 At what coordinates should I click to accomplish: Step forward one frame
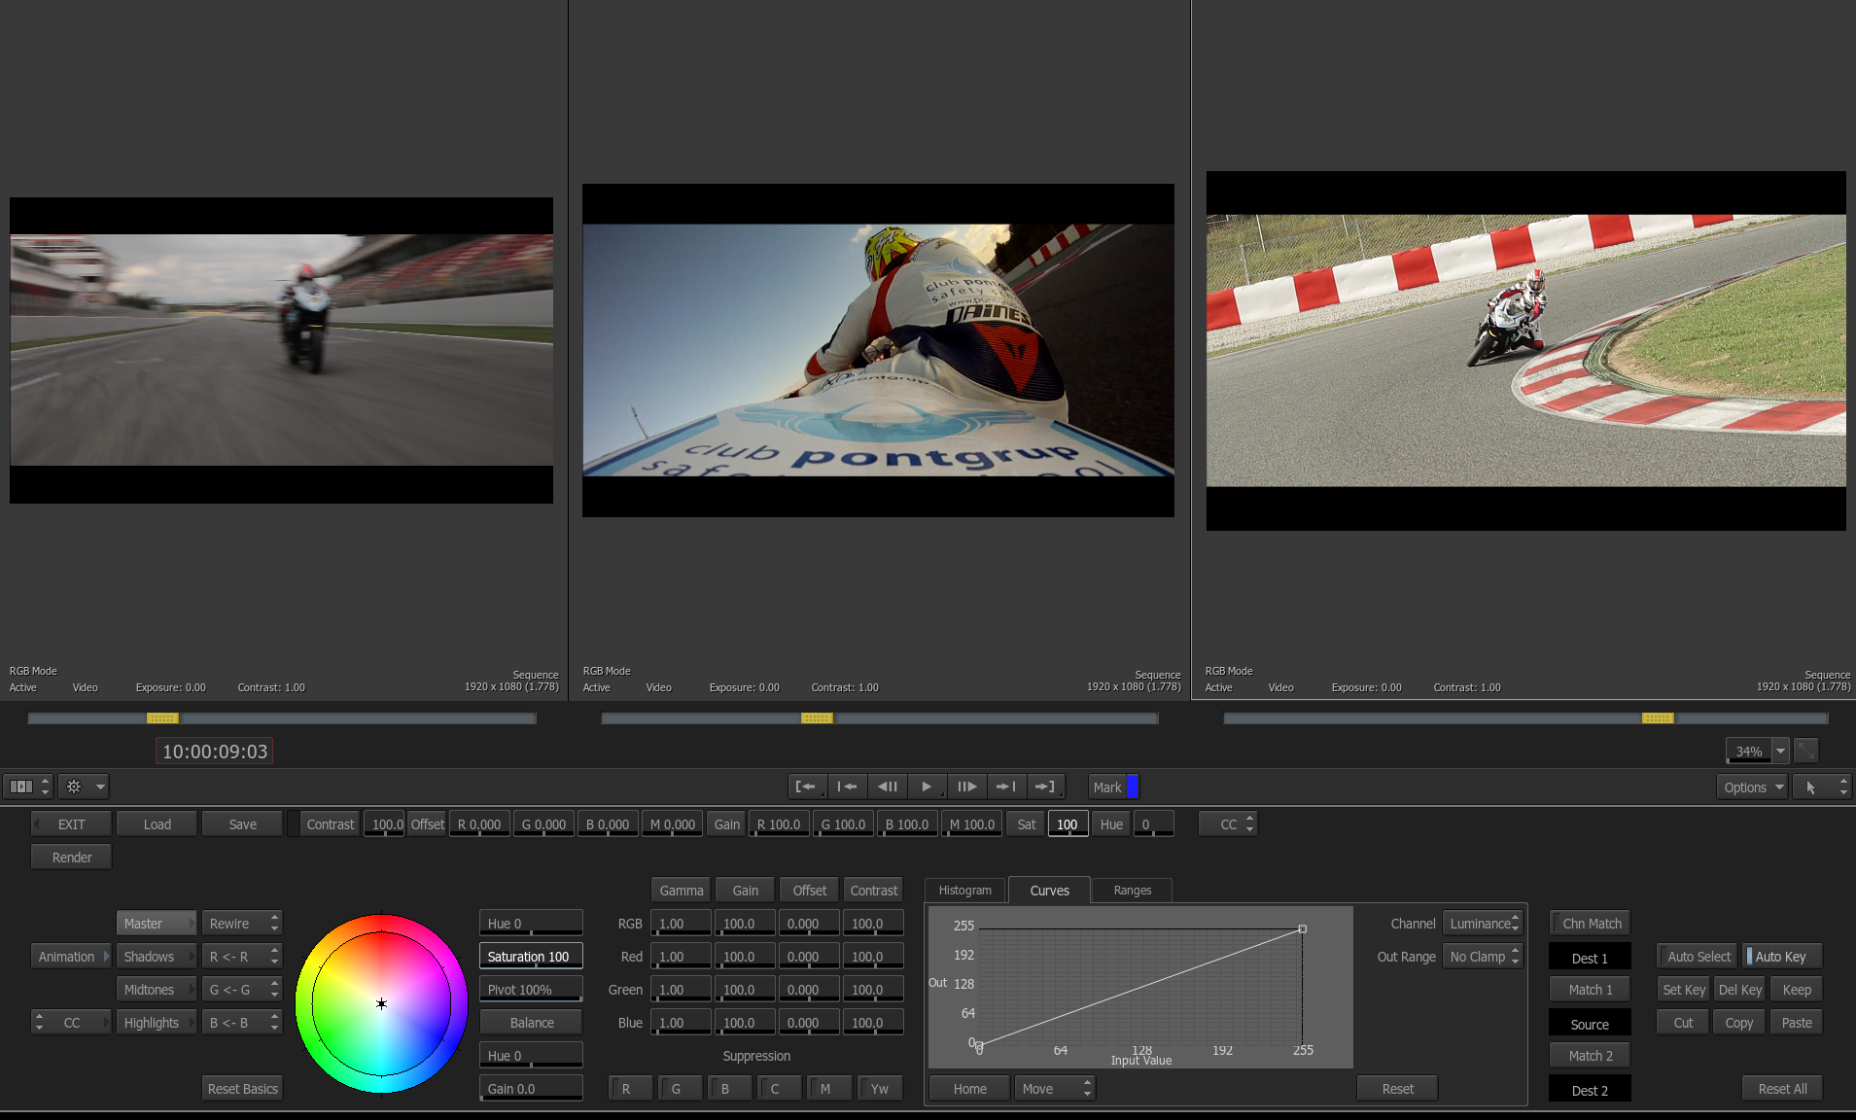[x=966, y=787]
